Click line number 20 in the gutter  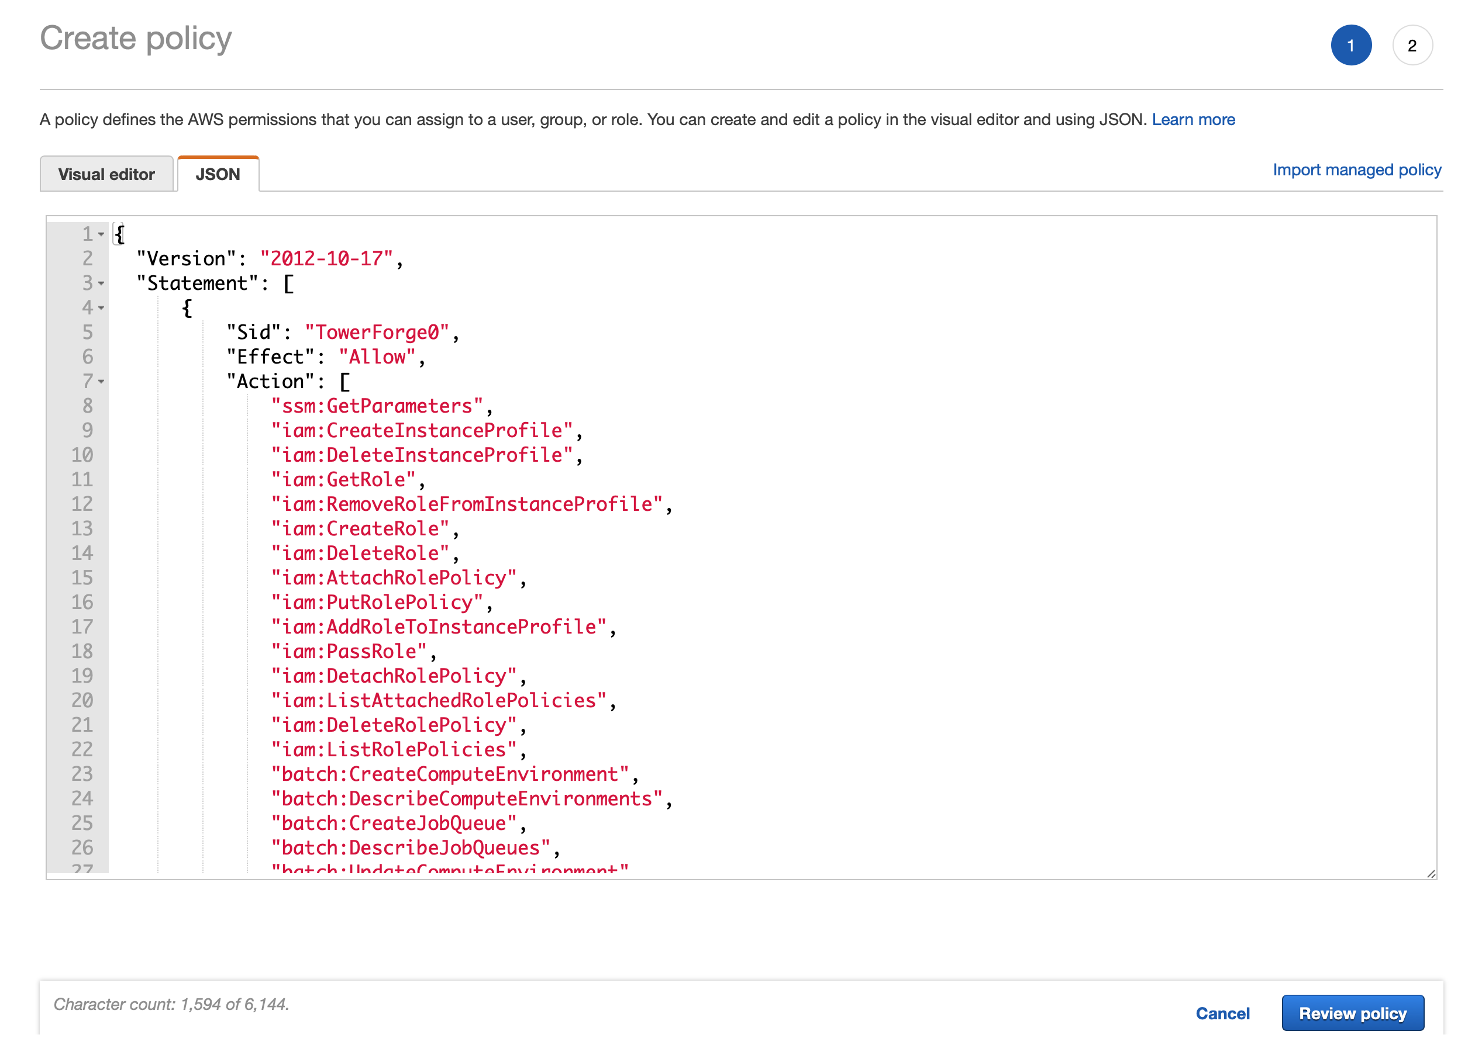coord(82,700)
